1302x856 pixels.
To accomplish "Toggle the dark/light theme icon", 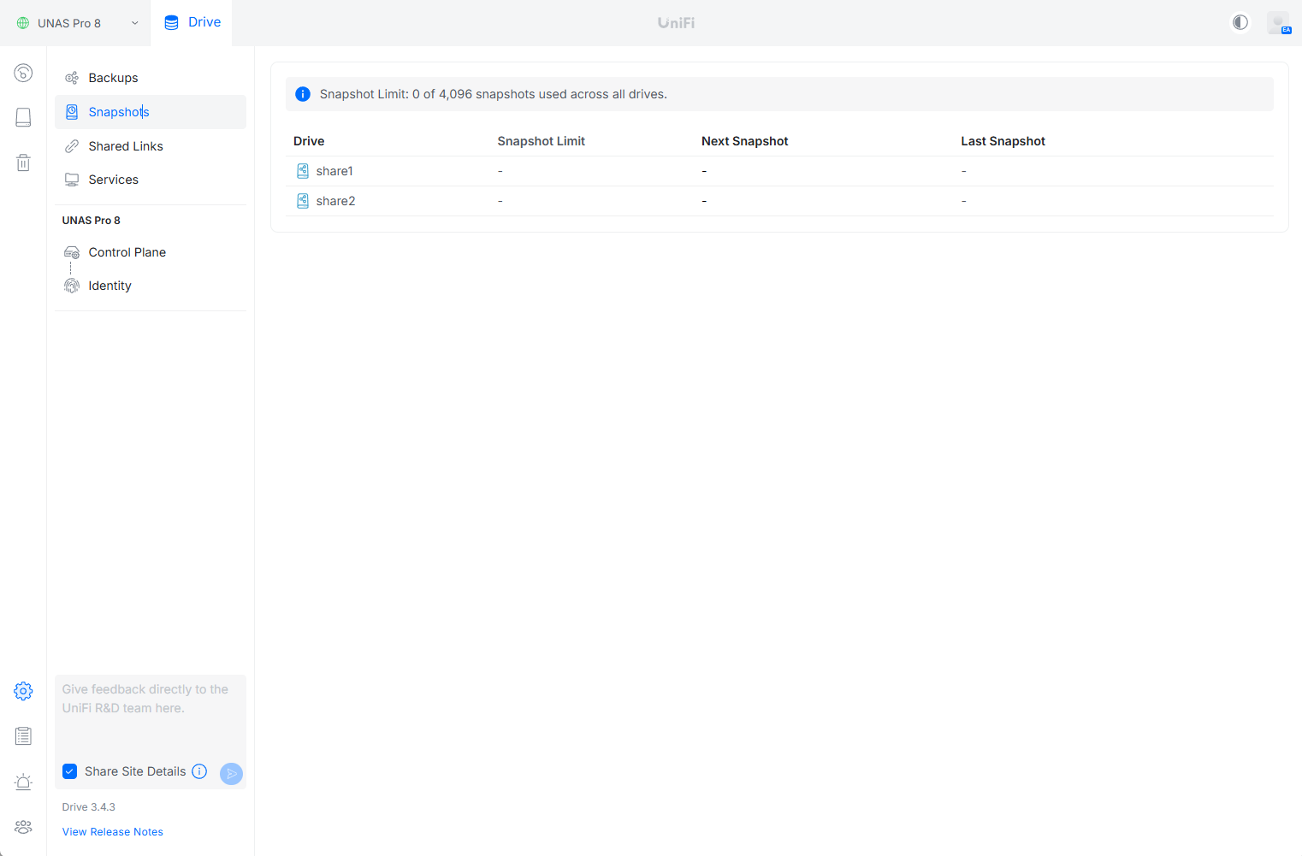I will click(x=1240, y=22).
